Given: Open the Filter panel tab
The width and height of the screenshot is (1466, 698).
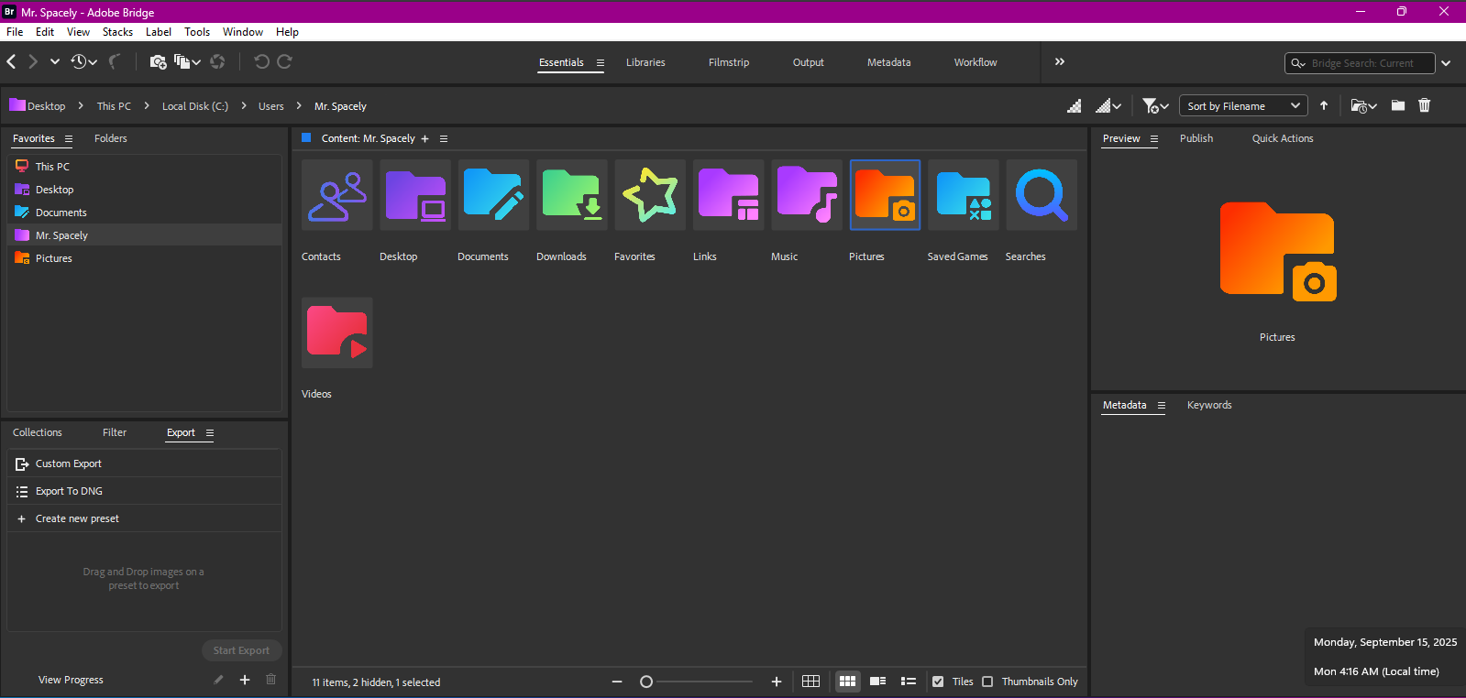Looking at the screenshot, I should [115, 432].
